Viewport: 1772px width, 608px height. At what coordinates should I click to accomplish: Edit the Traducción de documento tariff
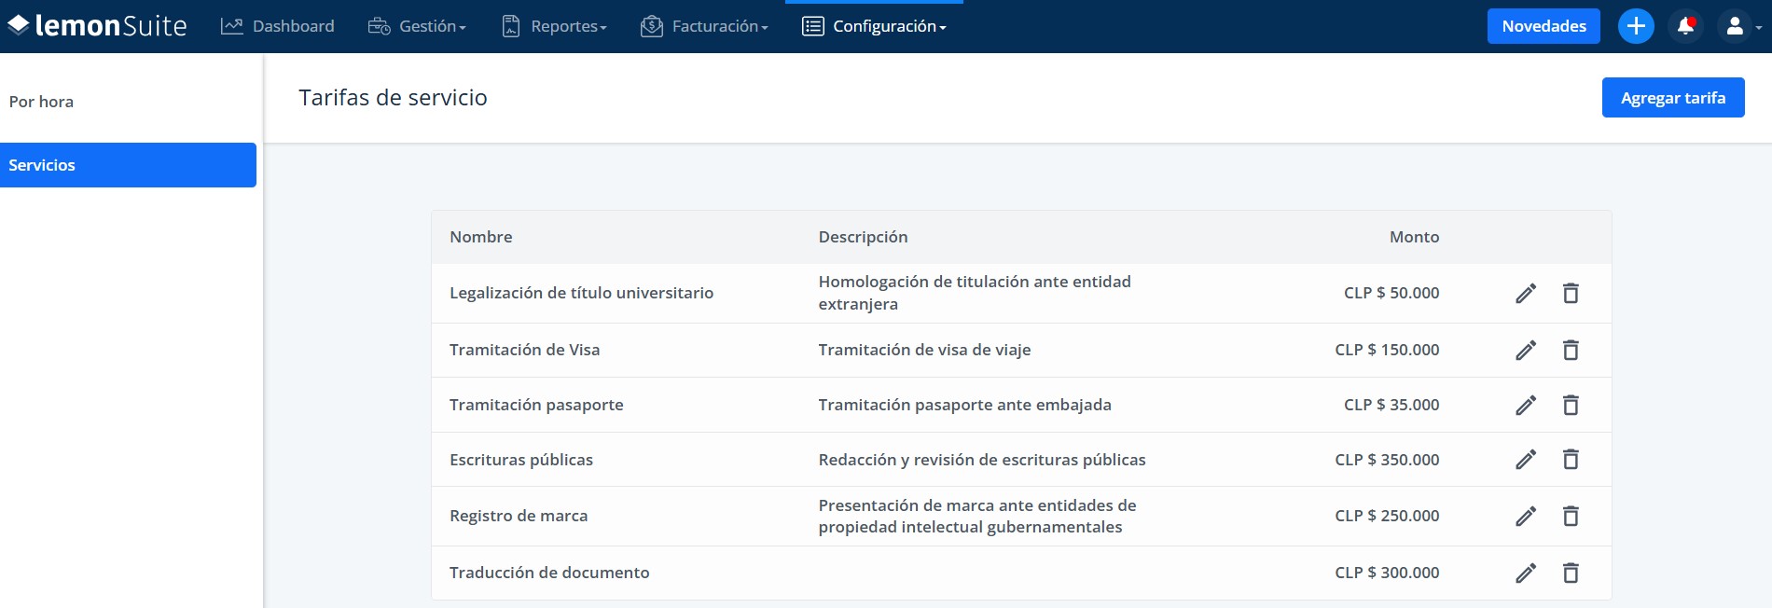pyautogui.click(x=1526, y=573)
